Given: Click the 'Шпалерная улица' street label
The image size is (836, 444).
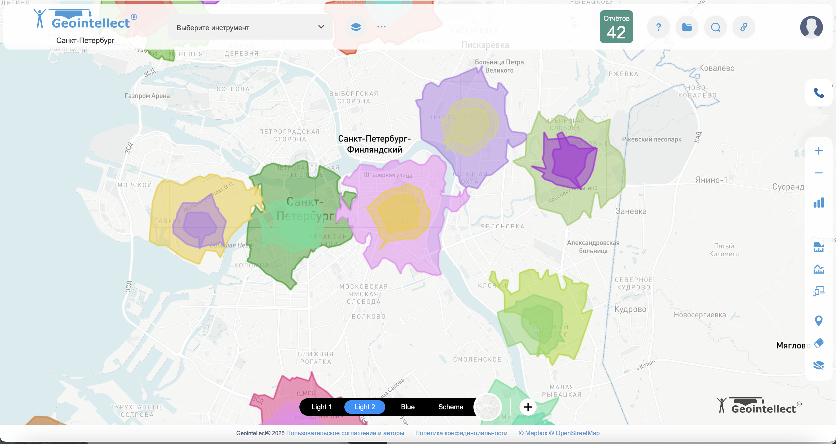Looking at the screenshot, I should [x=388, y=175].
